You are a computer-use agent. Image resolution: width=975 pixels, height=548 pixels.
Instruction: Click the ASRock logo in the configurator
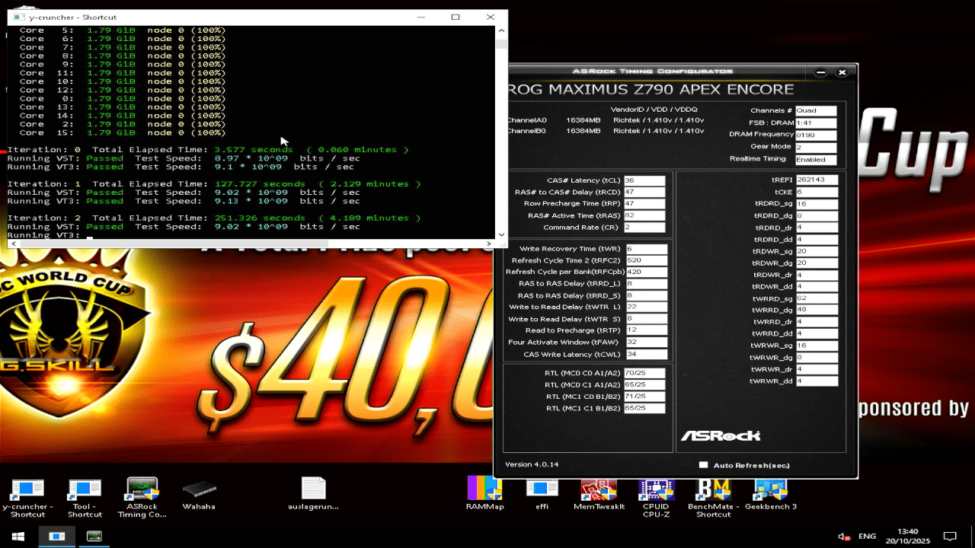721,435
